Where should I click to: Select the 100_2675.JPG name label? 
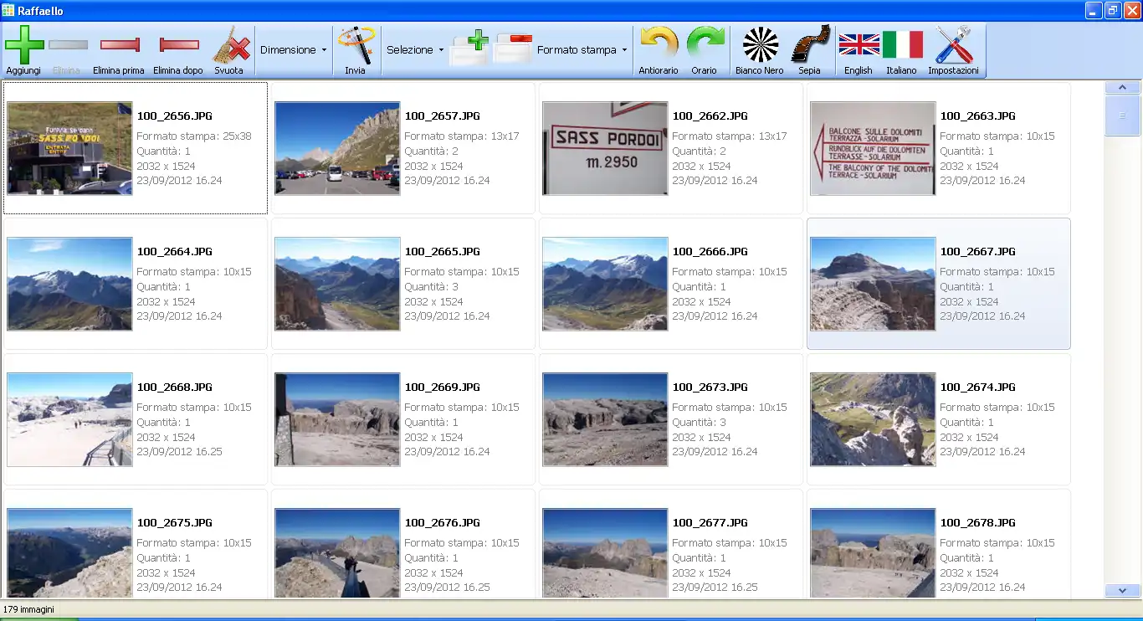174,523
